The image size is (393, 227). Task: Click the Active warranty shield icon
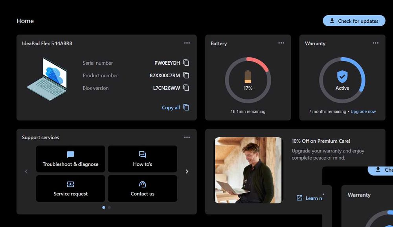342,76
